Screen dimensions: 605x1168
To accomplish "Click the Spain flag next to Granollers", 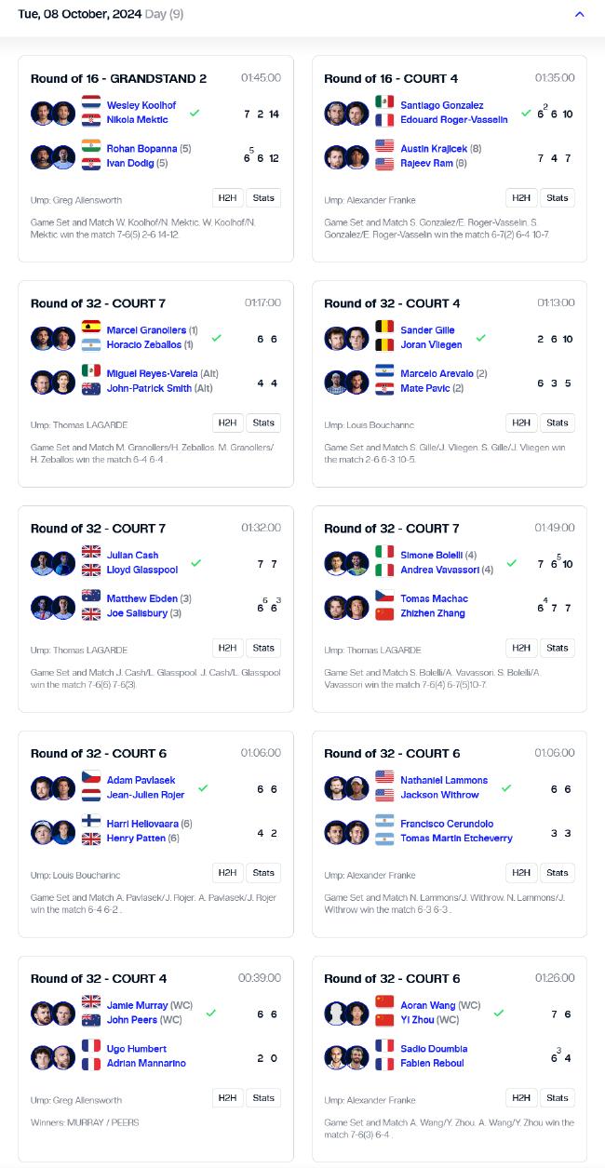I will 91,327.
